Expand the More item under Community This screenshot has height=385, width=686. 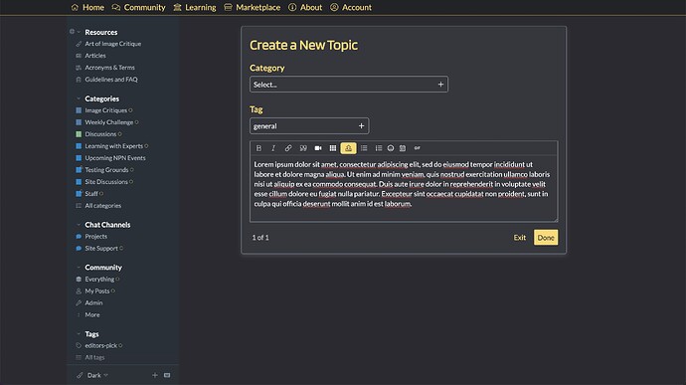[88, 315]
